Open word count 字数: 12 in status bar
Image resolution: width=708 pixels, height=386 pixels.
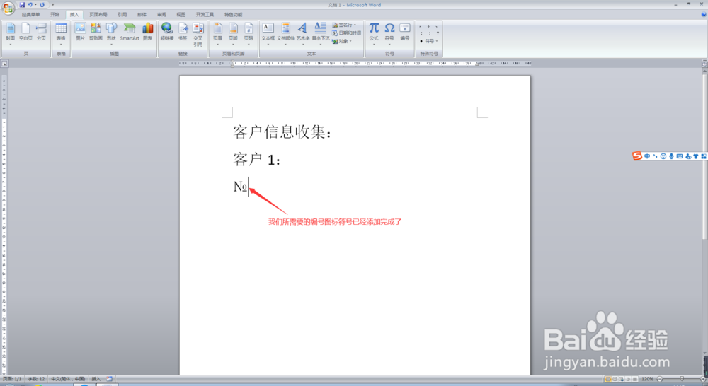36,379
